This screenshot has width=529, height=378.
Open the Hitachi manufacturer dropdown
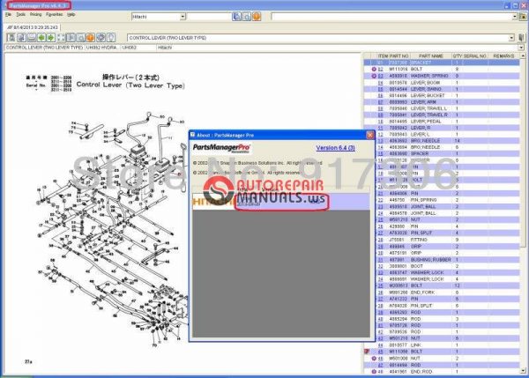click(183, 17)
